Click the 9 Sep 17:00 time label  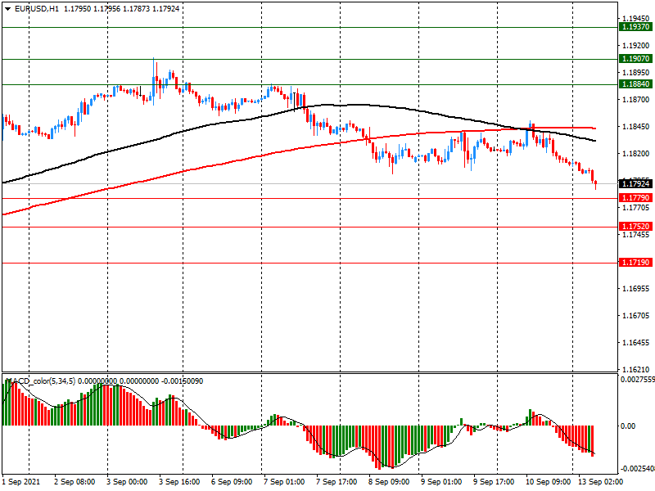[494, 482]
